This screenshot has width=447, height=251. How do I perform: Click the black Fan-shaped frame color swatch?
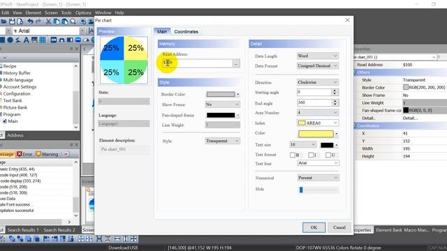coord(221,115)
